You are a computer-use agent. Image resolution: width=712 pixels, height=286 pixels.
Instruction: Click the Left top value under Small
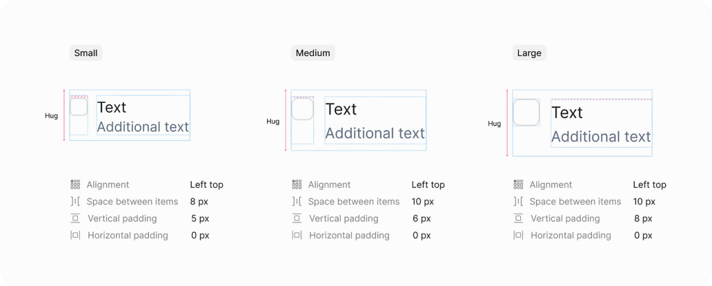click(206, 185)
